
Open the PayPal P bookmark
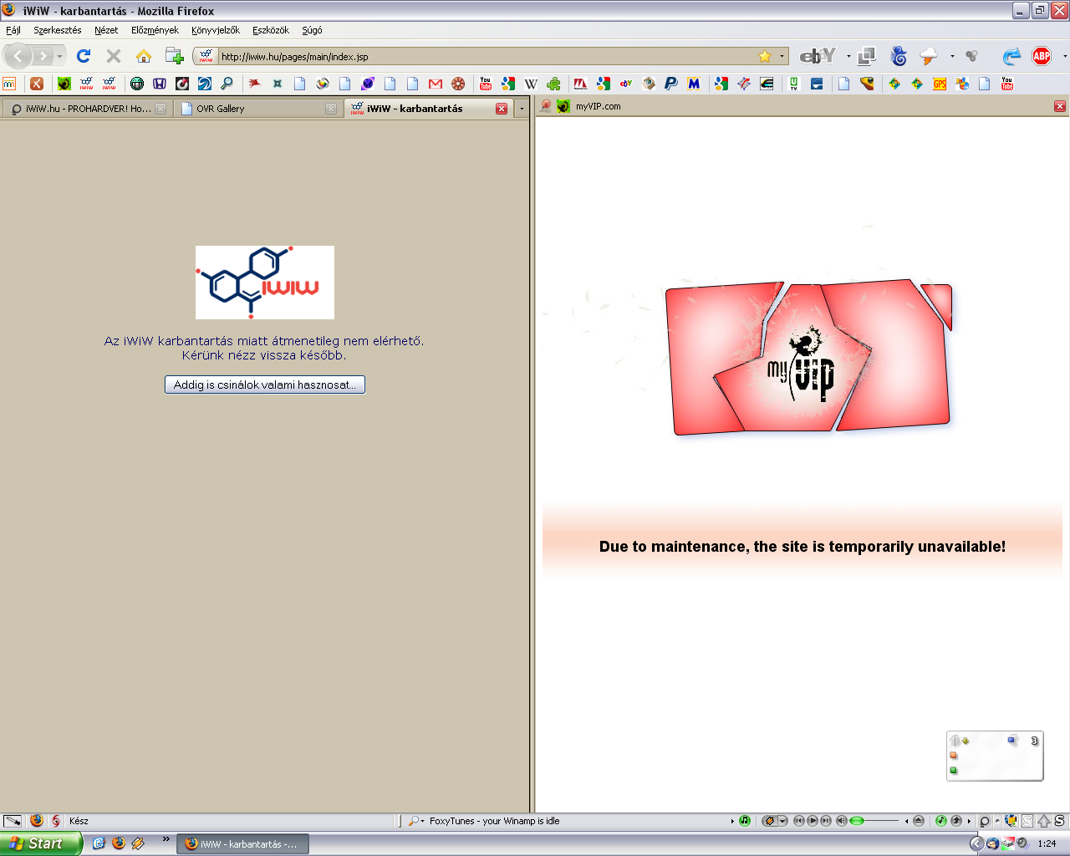click(x=671, y=84)
